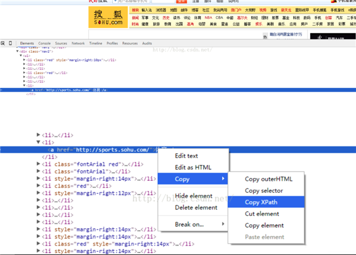Toggle the device mode icon in DevTools
Screen dimensions: 356x255
point(11,43)
